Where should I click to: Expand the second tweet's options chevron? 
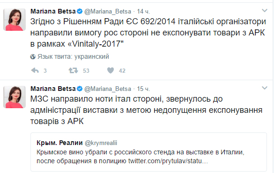265,88
